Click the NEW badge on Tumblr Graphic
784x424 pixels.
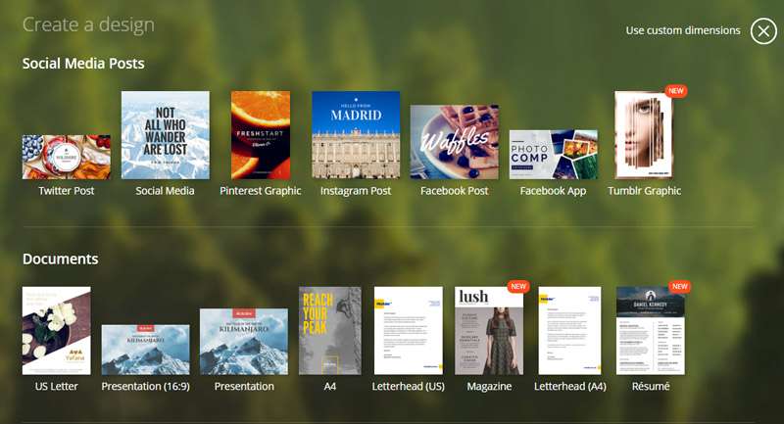click(676, 91)
